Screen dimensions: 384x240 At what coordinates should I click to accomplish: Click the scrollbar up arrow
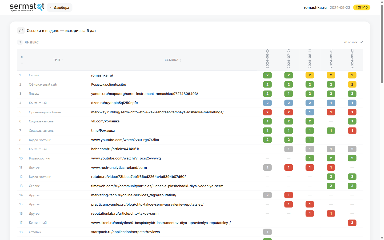tap(382, 2)
